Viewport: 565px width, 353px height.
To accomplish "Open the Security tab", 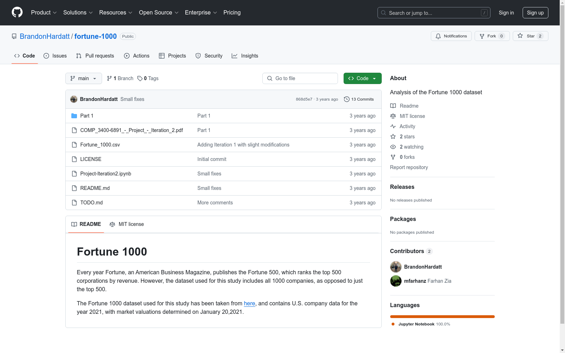I will (x=209, y=56).
